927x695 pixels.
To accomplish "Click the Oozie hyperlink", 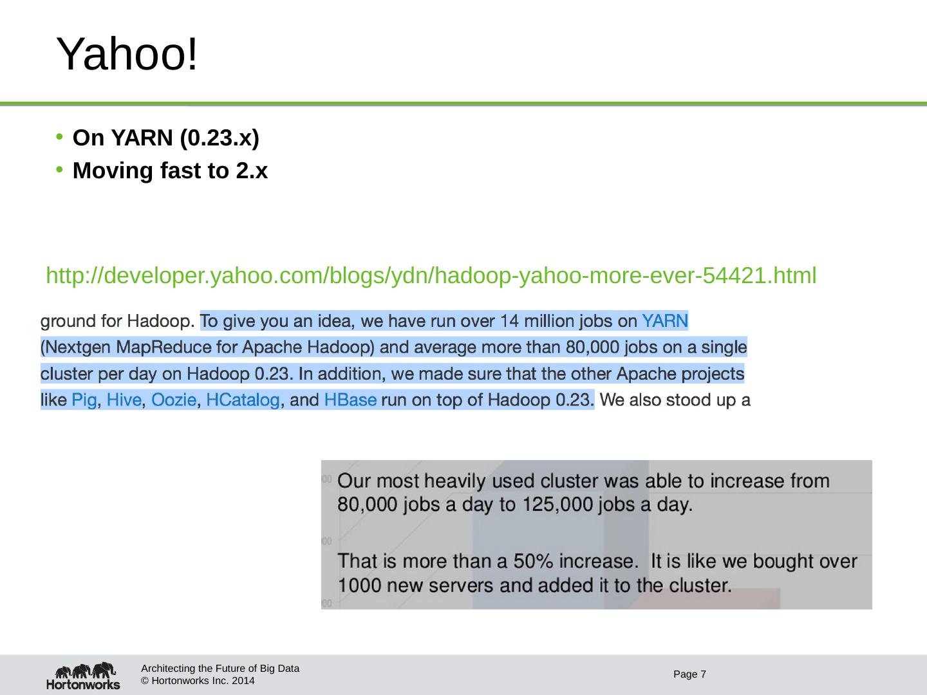I will pos(174,400).
